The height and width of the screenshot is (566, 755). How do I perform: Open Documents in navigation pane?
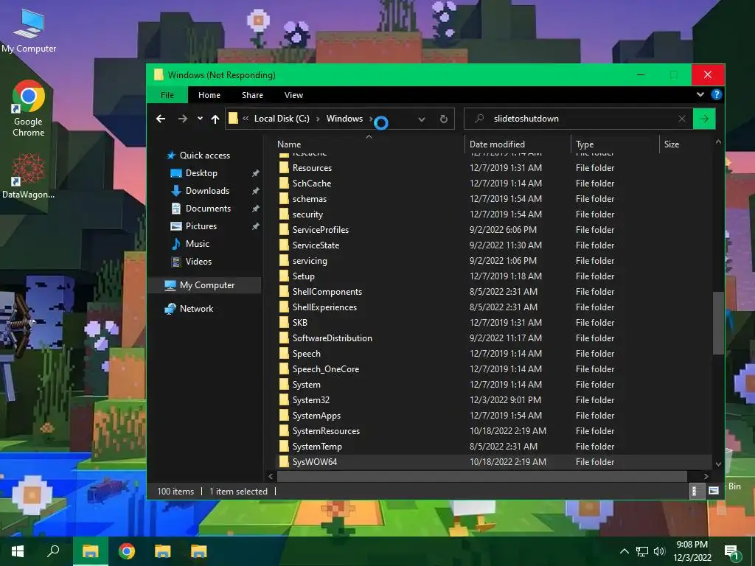pos(208,209)
